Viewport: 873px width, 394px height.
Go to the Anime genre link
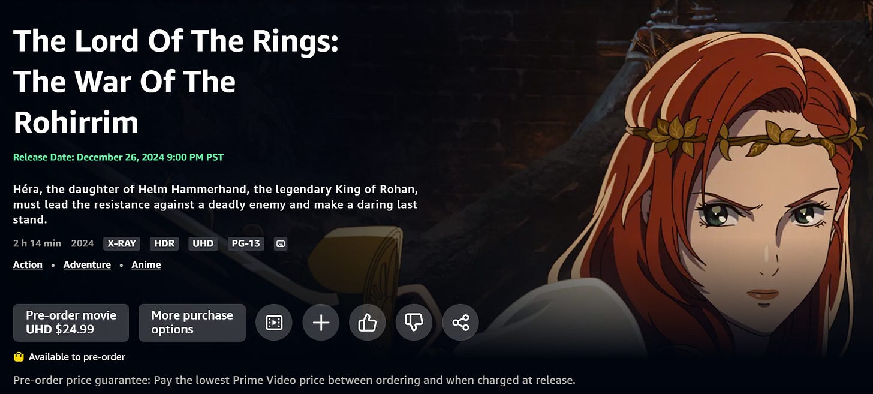click(146, 264)
